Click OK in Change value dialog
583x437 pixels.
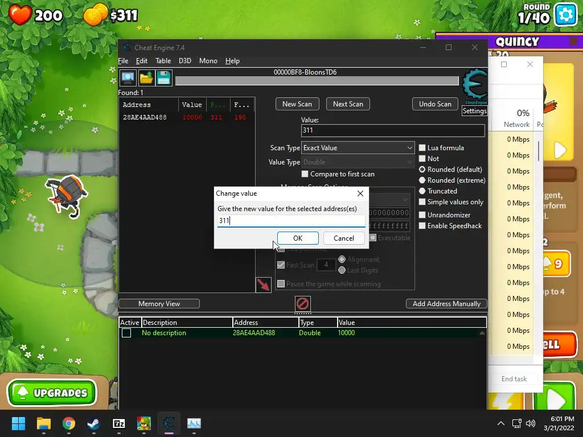pos(298,238)
